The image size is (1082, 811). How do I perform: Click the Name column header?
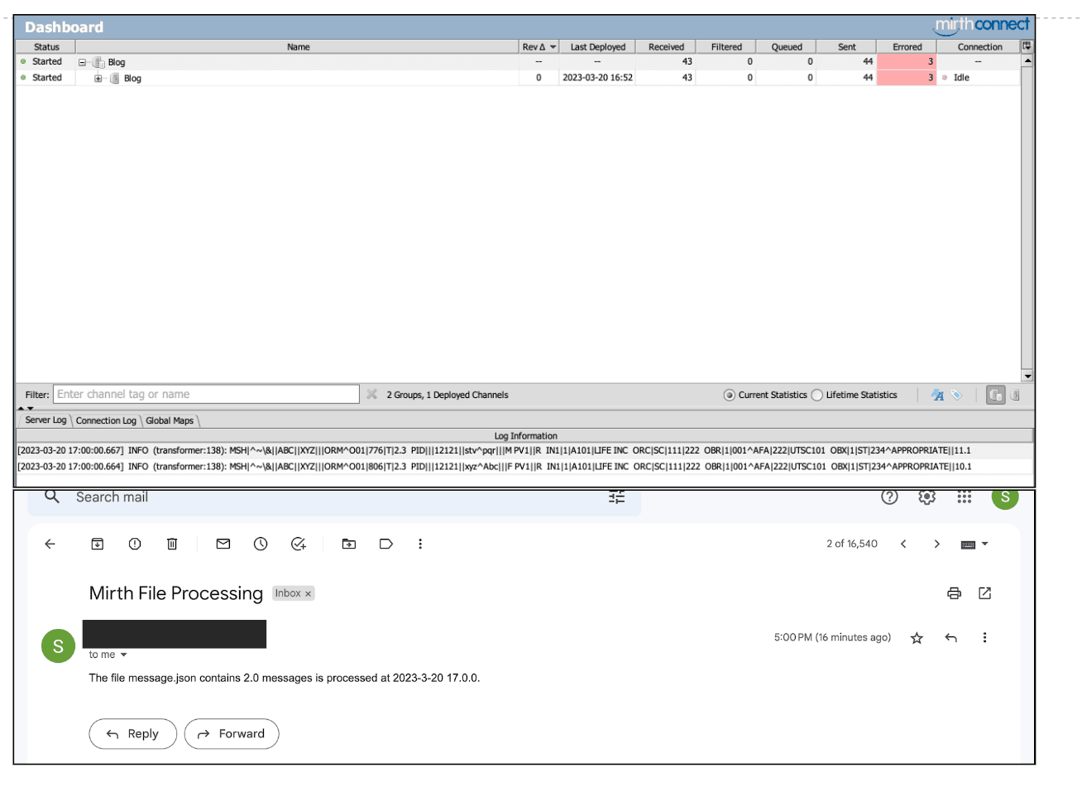click(298, 47)
